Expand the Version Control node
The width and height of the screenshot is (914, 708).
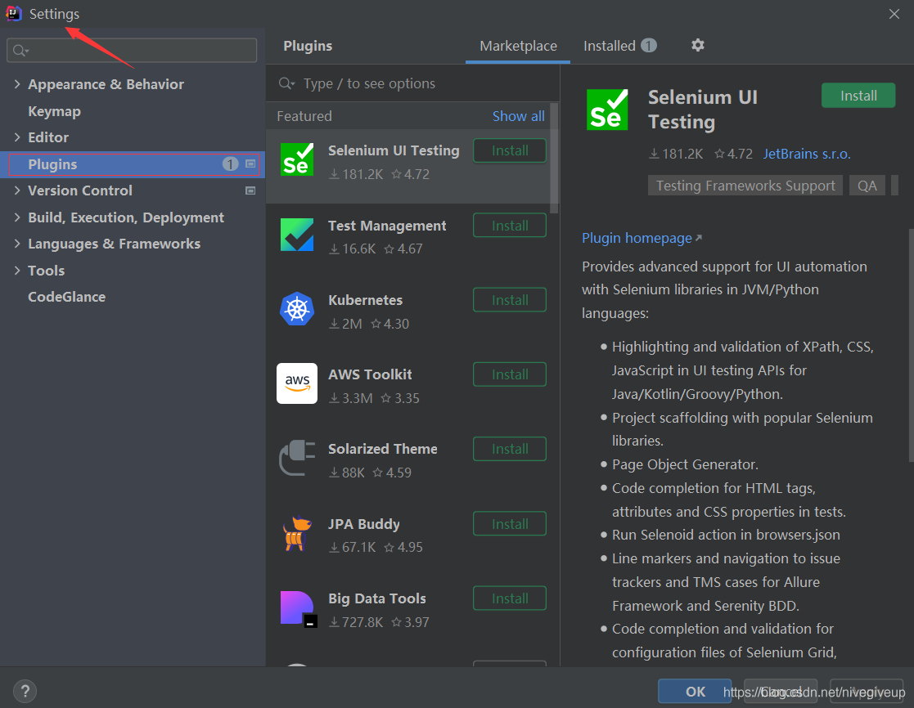coord(17,190)
